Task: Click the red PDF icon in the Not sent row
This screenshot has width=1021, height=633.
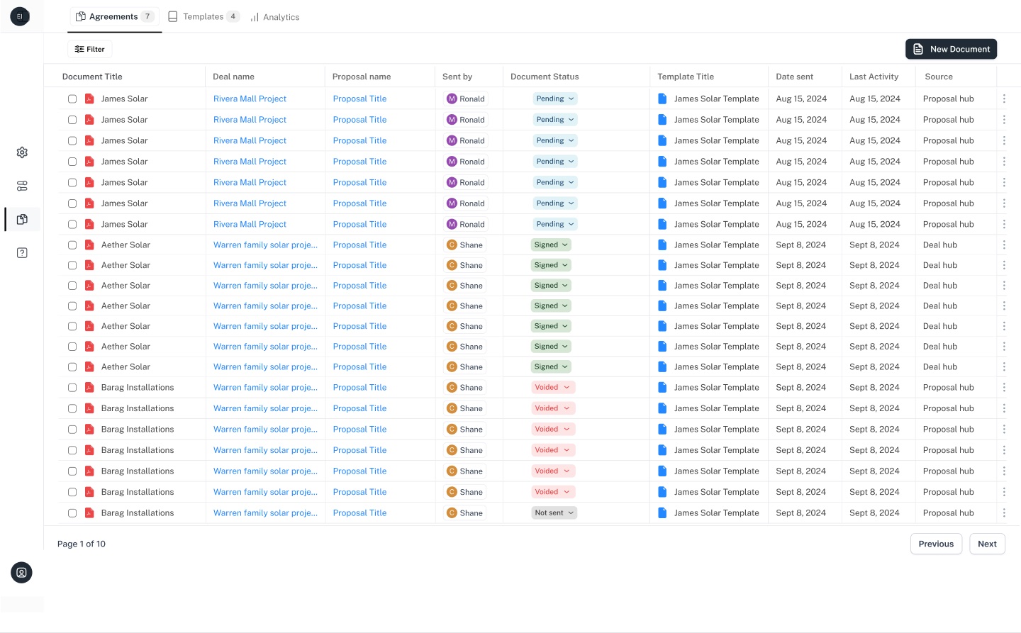Action: point(89,512)
